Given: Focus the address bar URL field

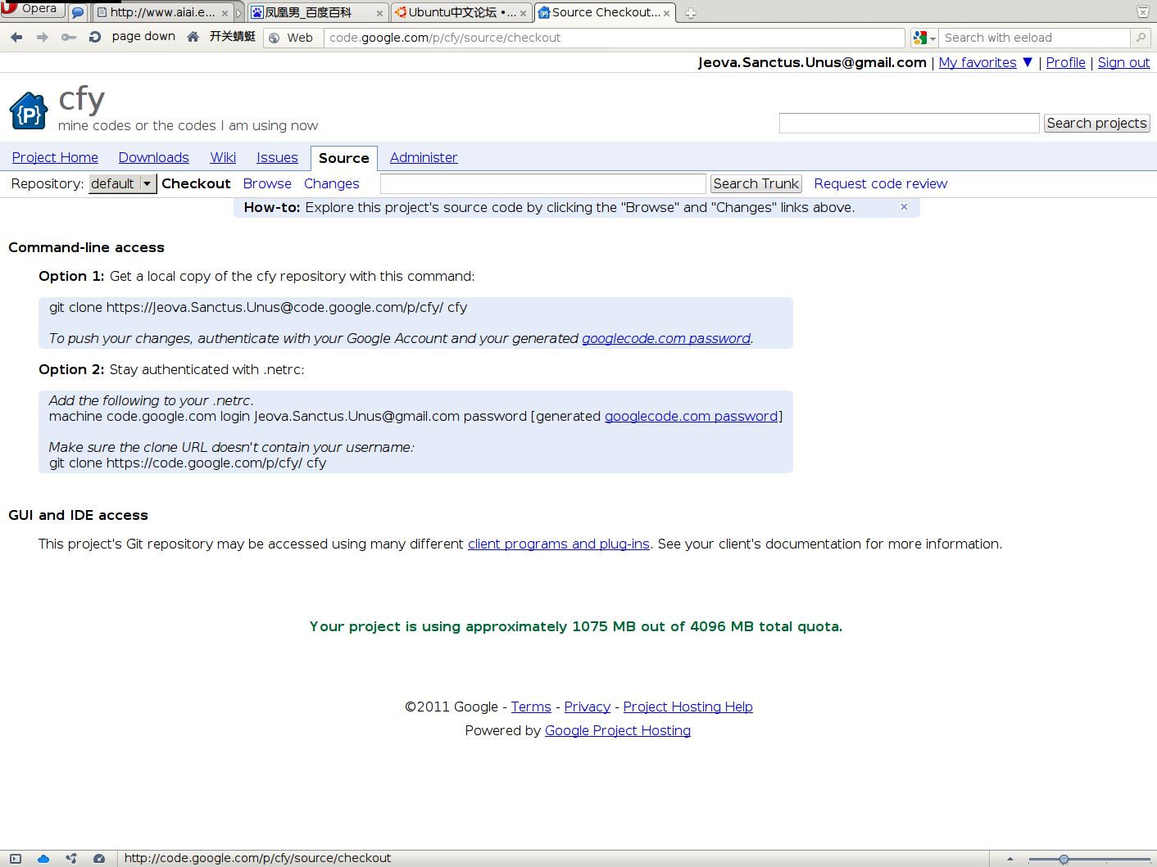Looking at the screenshot, I should pos(615,38).
